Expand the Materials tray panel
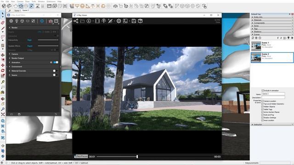294x165 pixels. click(272, 20)
